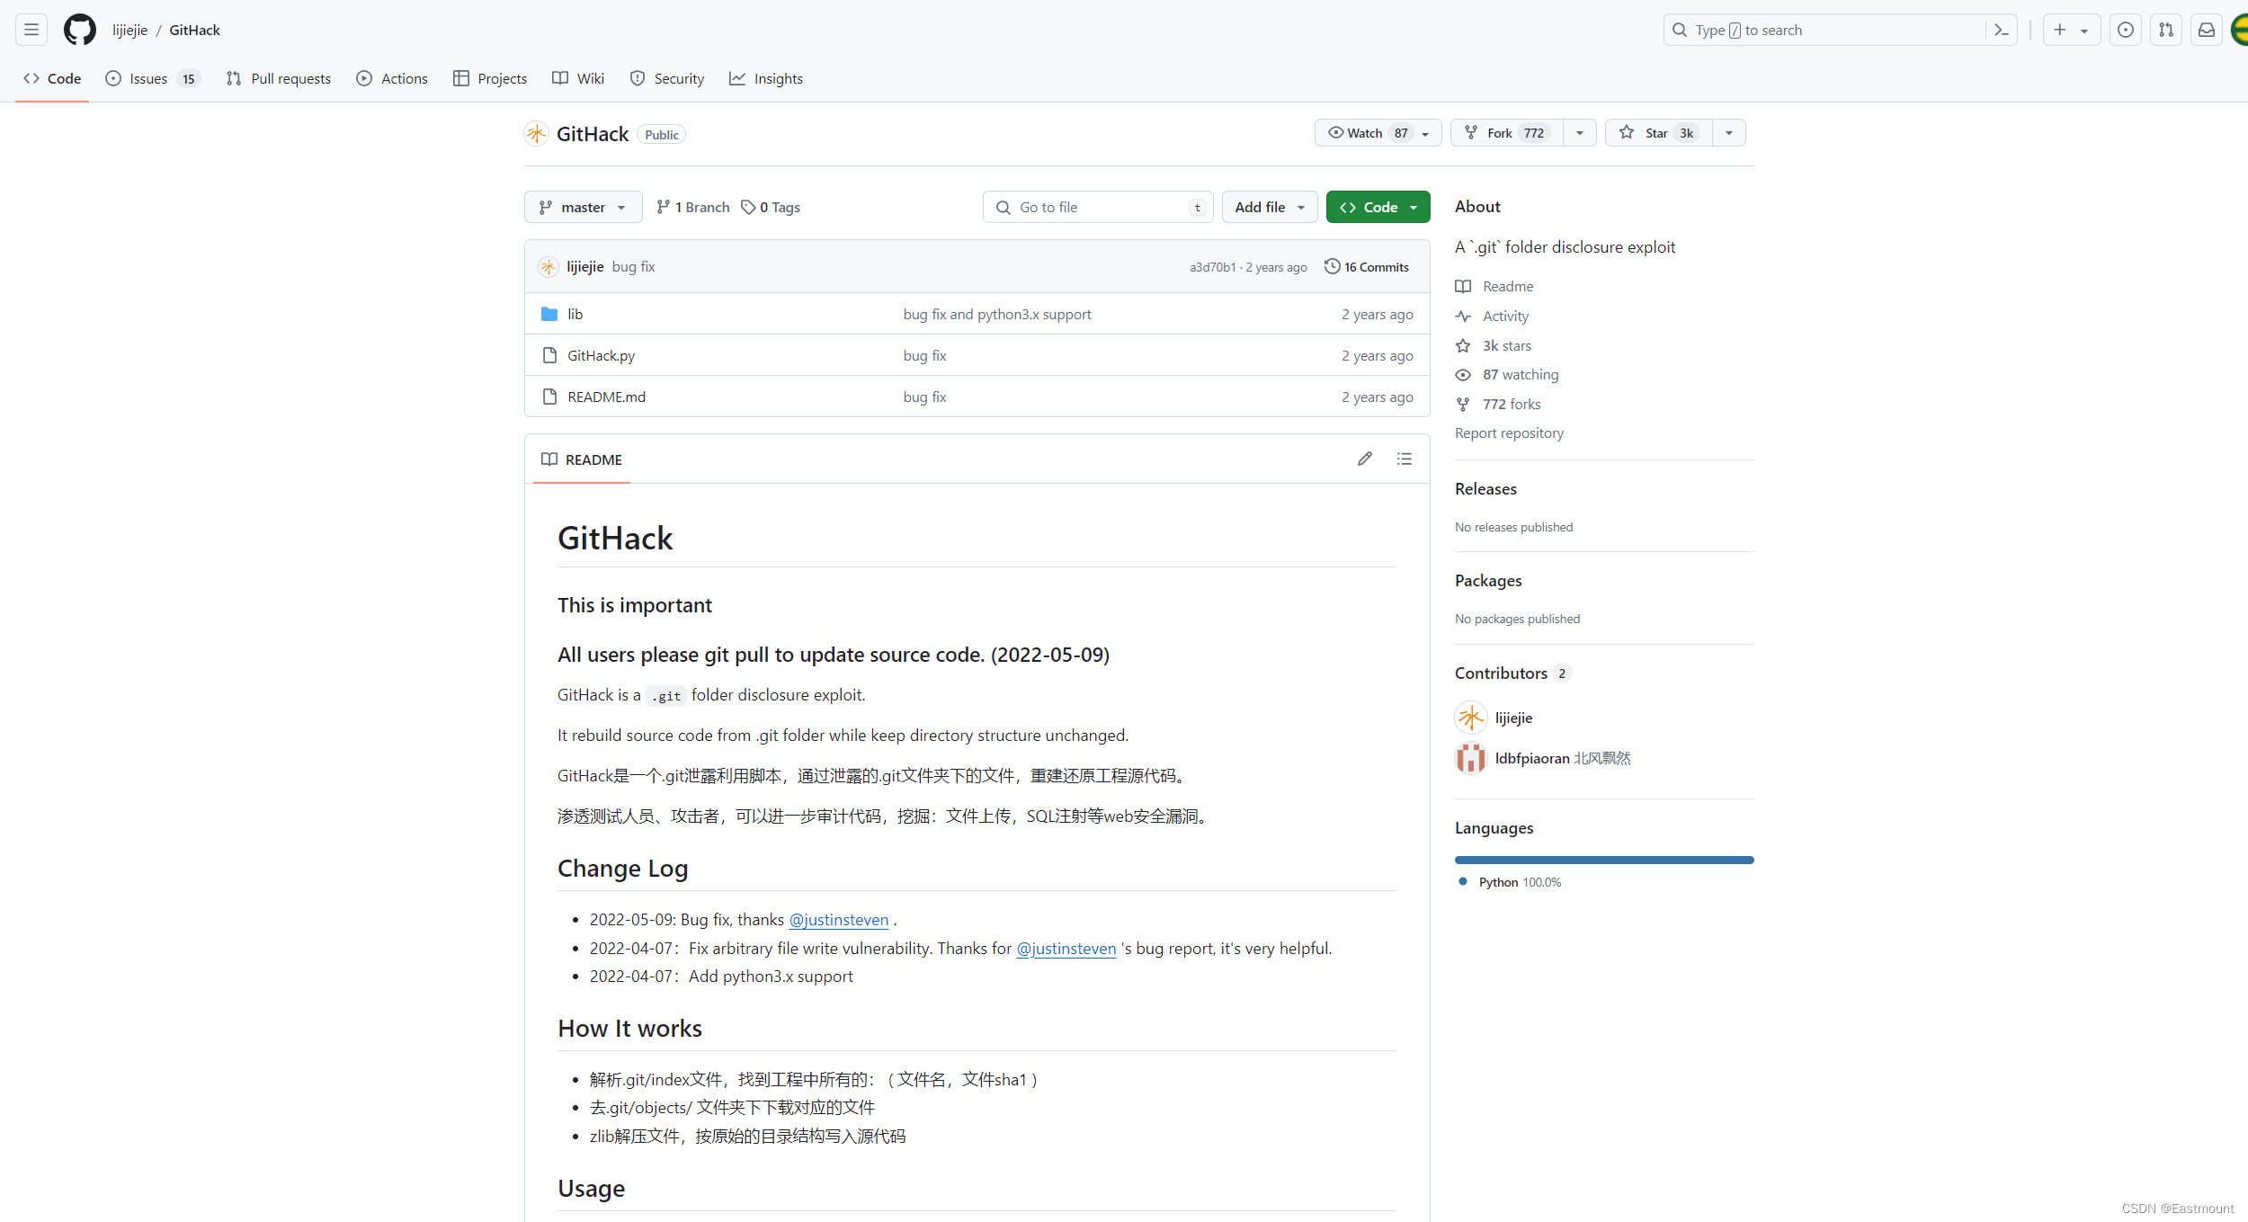View your pull requests icon in header
This screenshot has height=1222, width=2248.
(2166, 30)
